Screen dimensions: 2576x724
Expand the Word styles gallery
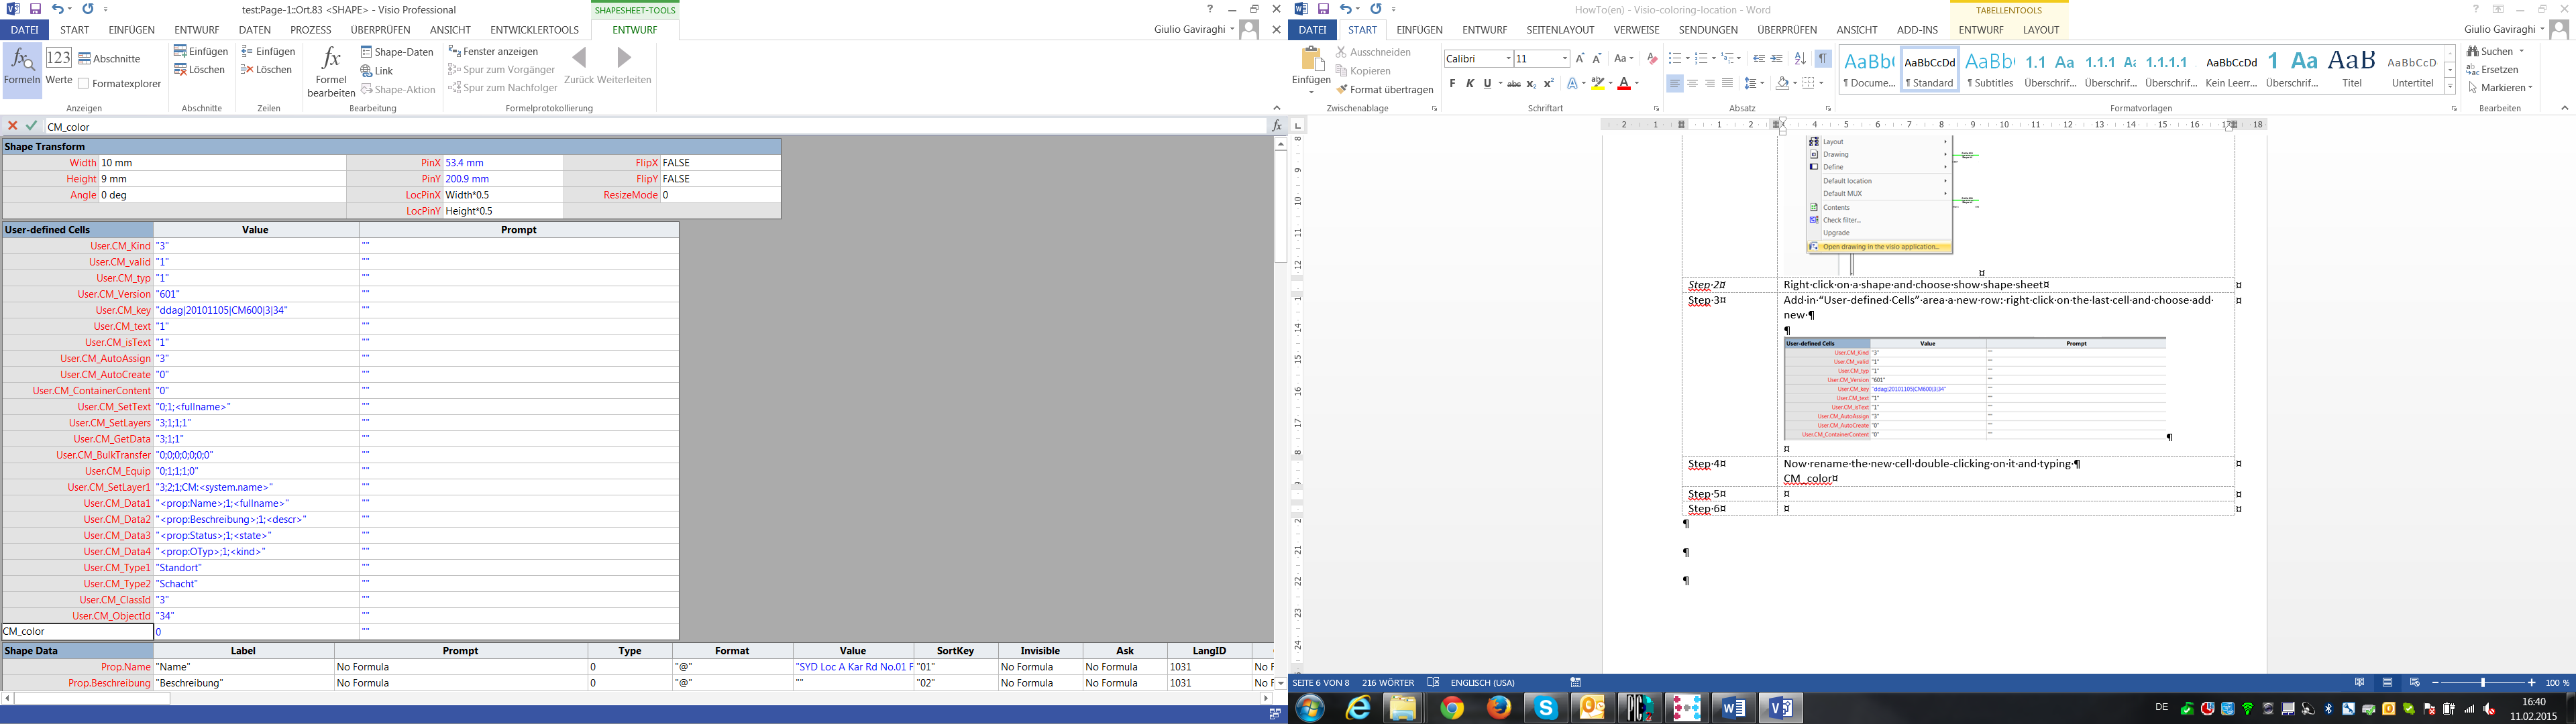[x=2450, y=87]
